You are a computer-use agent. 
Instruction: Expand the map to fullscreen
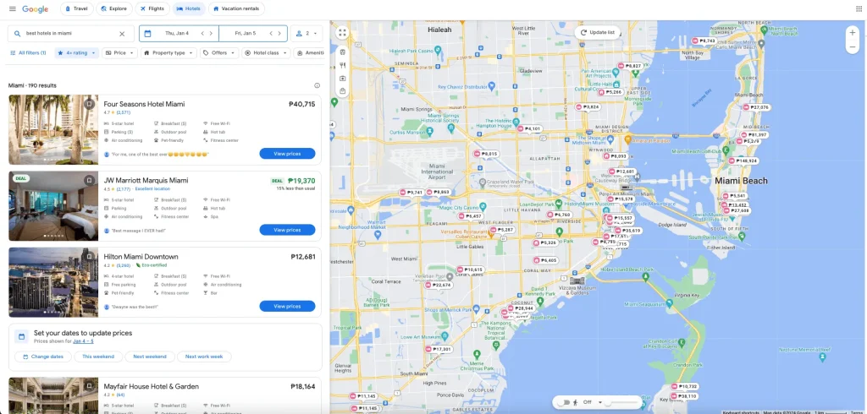tap(342, 33)
